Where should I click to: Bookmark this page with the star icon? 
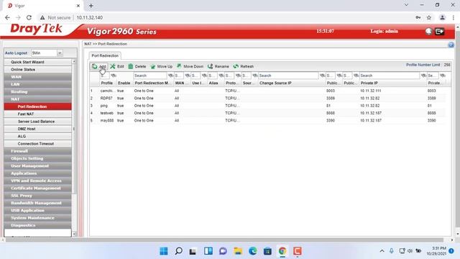(x=429, y=17)
